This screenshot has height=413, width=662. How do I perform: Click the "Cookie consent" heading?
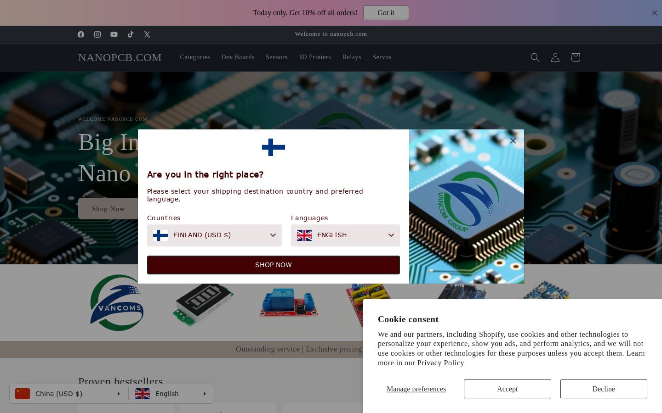(x=408, y=319)
